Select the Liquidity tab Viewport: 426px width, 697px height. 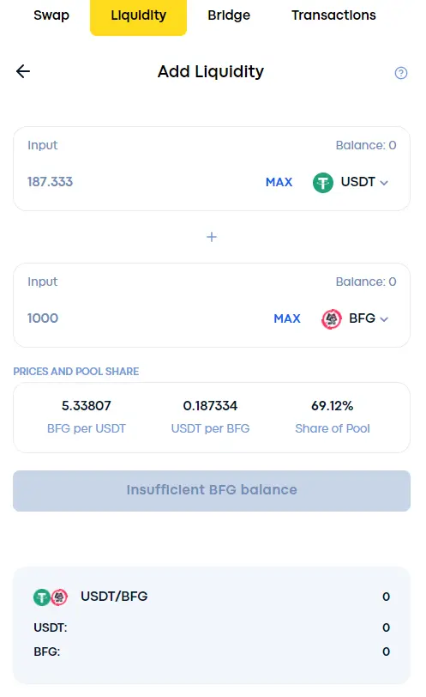point(139,17)
